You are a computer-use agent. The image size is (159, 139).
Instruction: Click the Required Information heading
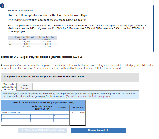[x=20, y=11]
